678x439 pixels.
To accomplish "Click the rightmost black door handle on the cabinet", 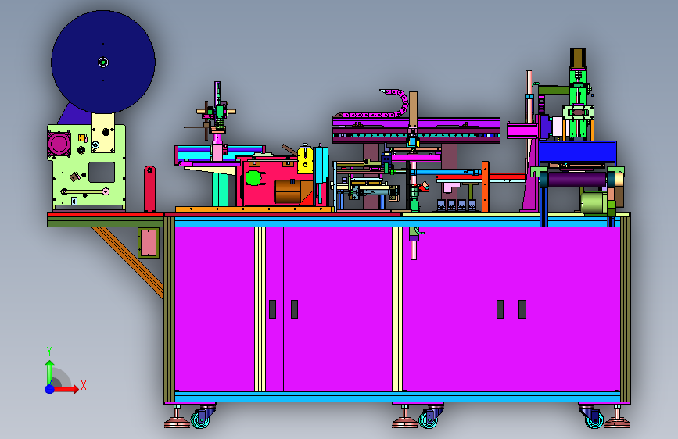I will pos(522,309).
